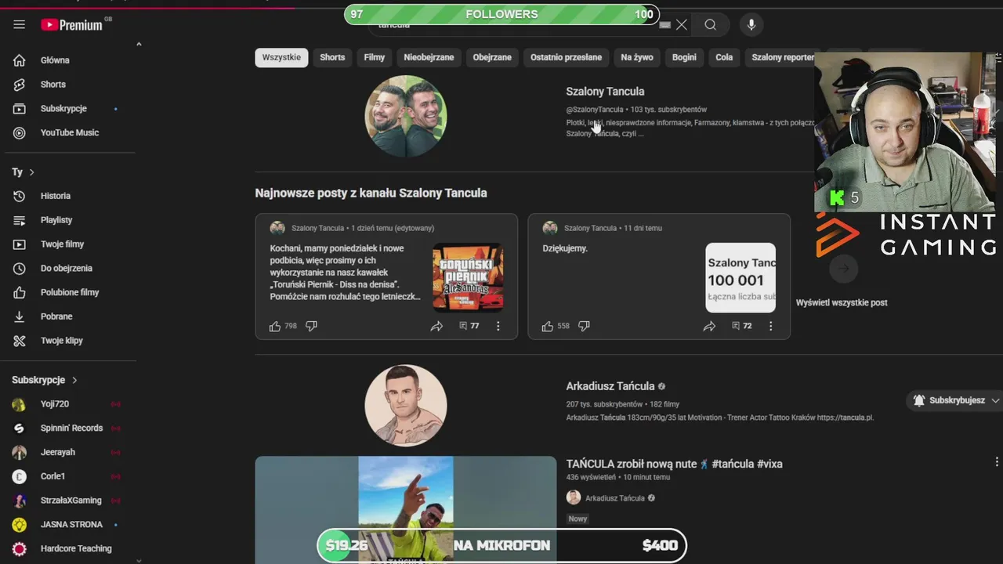Select the Cola filter chip

724,57
